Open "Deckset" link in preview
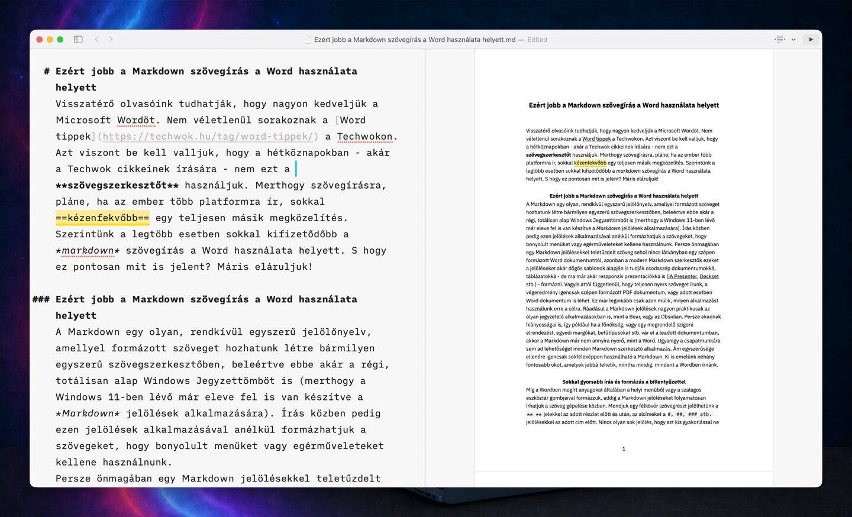The image size is (852, 517). 709,276
